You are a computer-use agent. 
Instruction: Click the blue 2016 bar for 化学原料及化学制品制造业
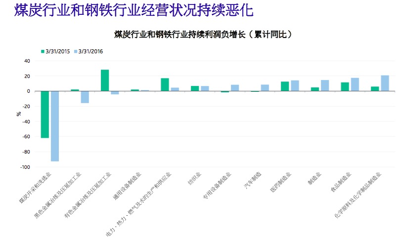pos(385,83)
